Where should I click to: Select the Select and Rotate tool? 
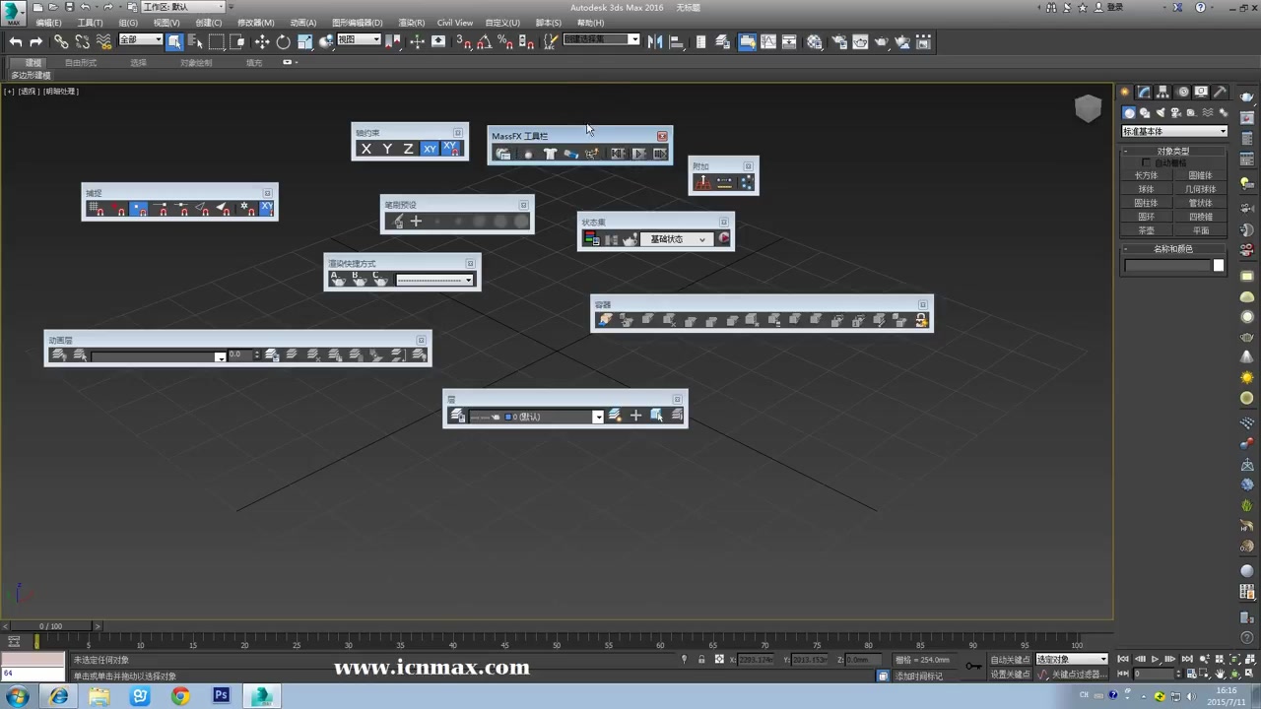pos(284,40)
